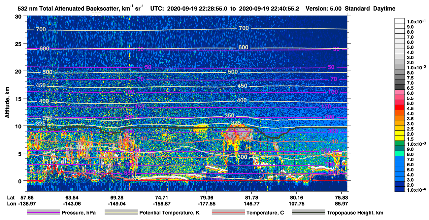
Task: Click color bar label 6.5
Action: pyautogui.click(x=410, y=88)
